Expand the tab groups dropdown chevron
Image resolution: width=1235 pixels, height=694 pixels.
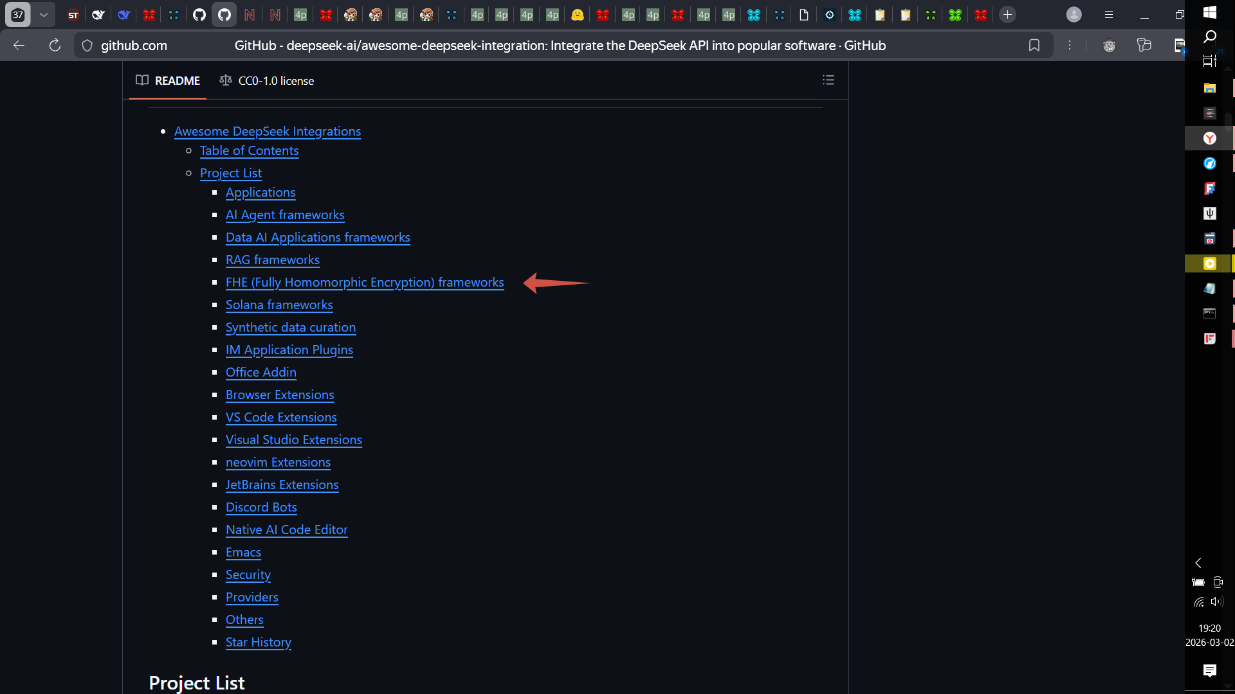coord(43,15)
